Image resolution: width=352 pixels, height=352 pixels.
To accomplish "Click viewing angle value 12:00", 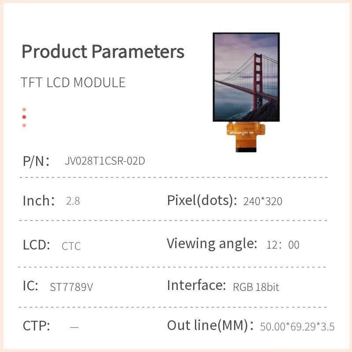I will (283, 245).
